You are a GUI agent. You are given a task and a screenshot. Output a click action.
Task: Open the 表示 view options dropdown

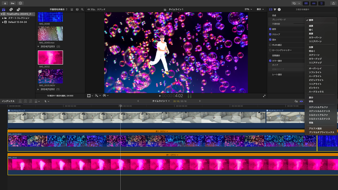coord(260,9)
